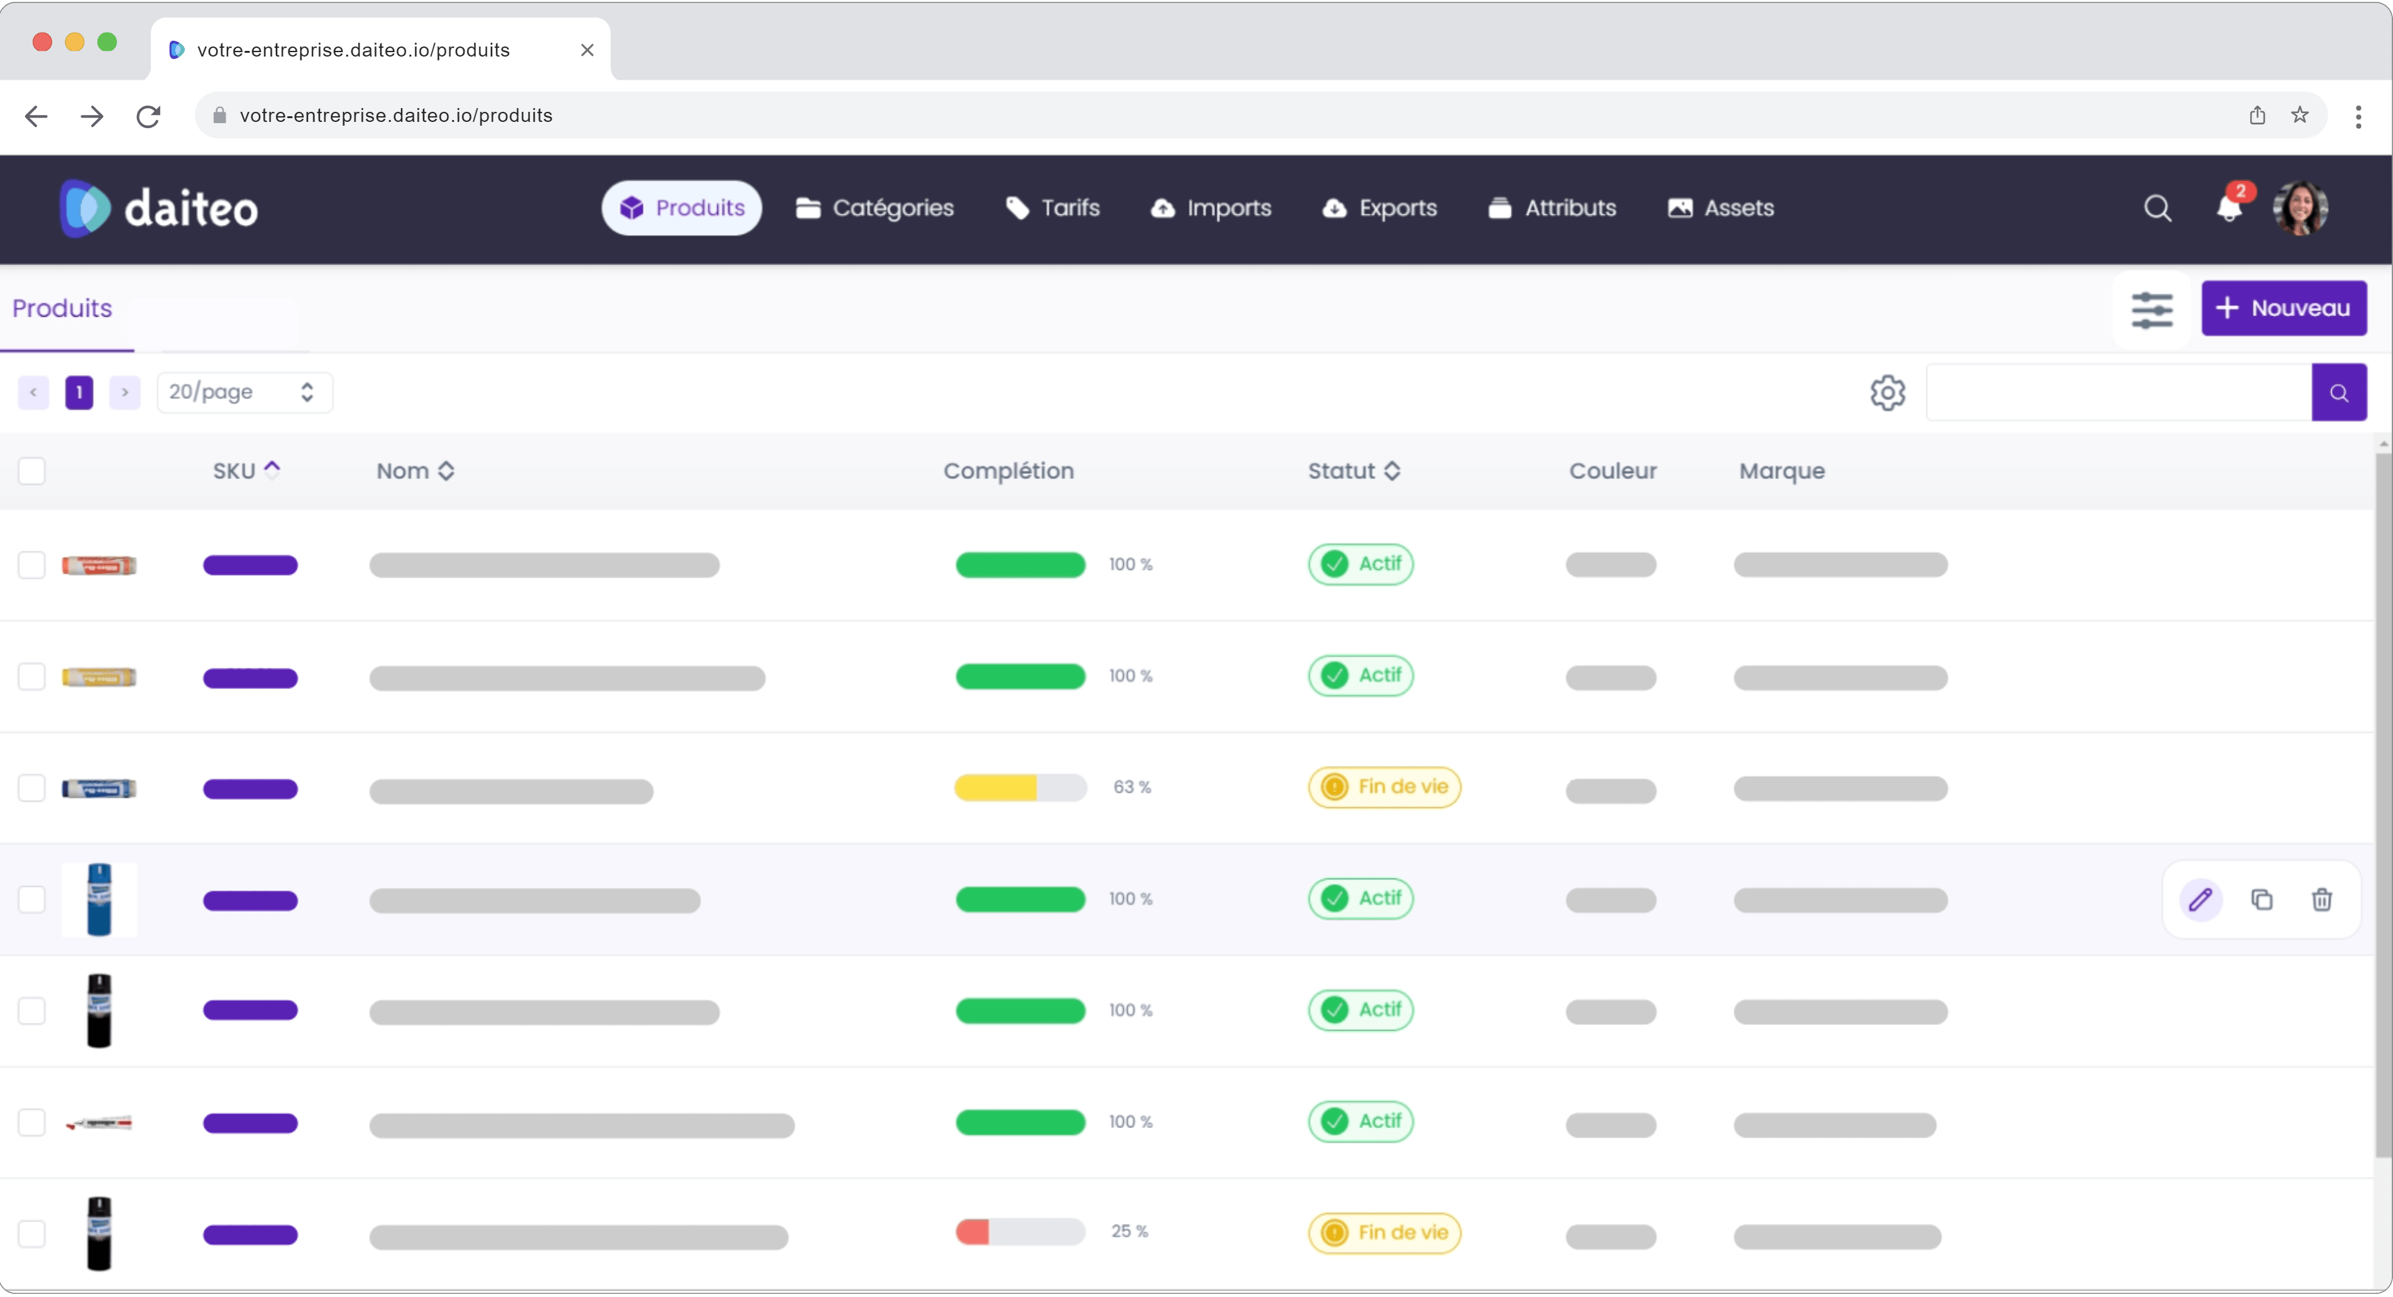Toggle sorting on the Statut column
The height and width of the screenshot is (1297, 2393).
click(1394, 471)
